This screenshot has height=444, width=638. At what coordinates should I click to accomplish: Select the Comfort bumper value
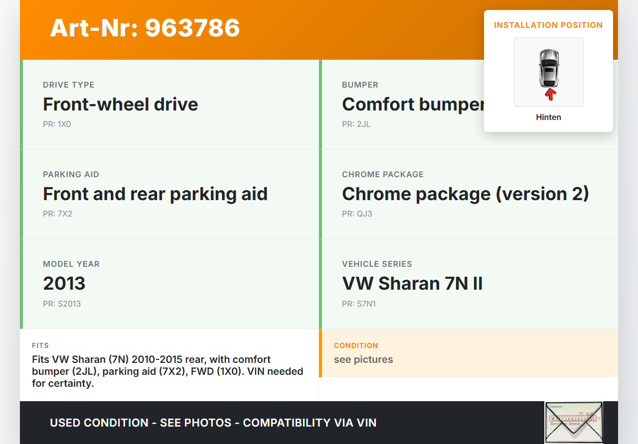pos(413,105)
